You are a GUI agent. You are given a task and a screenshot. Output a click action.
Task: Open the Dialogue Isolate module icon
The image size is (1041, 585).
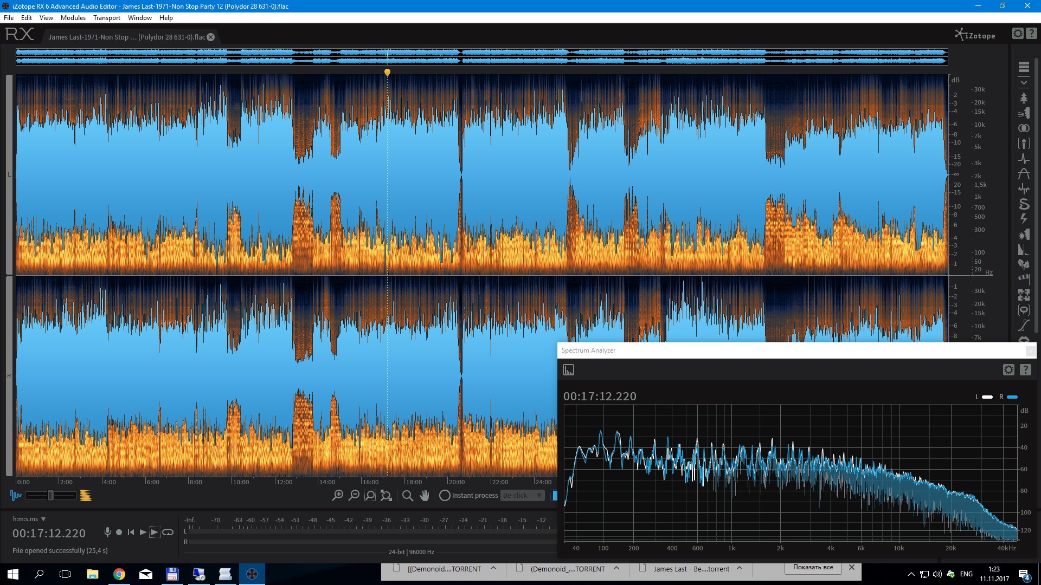click(1024, 310)
